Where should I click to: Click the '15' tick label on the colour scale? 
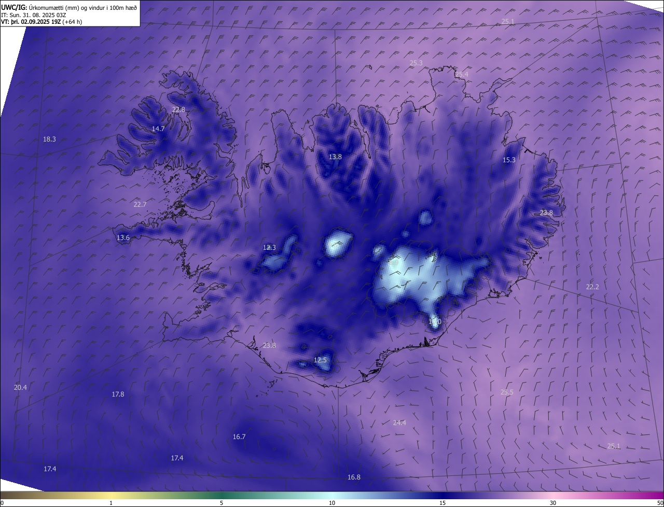tap(442, 503)
